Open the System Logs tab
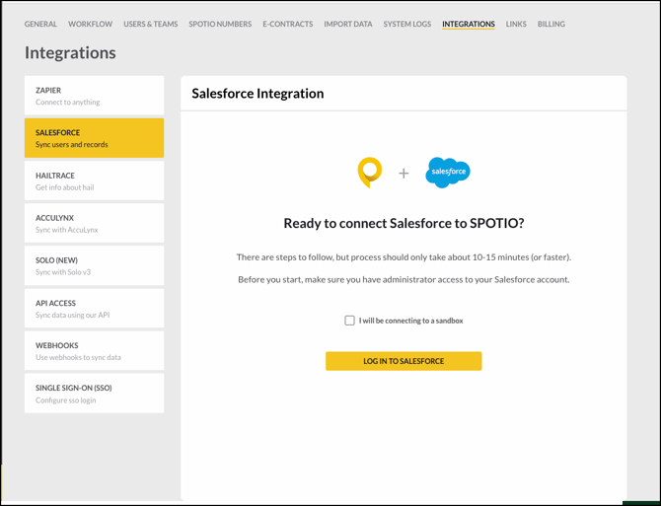Screen dimensions: 661x506 pos(407,24)
